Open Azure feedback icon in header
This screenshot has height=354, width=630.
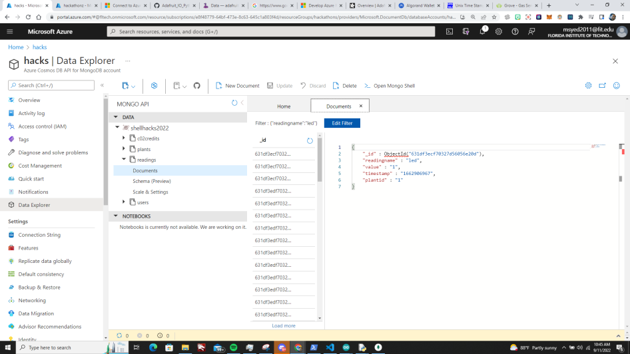(x=531, y=31)
